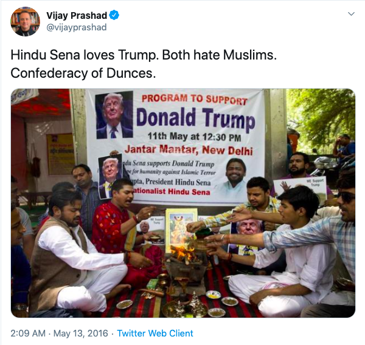The width and height of the screenshot is (365, 345).
Task: Click the Twitter Web Client source link
Action: (155, 333)
